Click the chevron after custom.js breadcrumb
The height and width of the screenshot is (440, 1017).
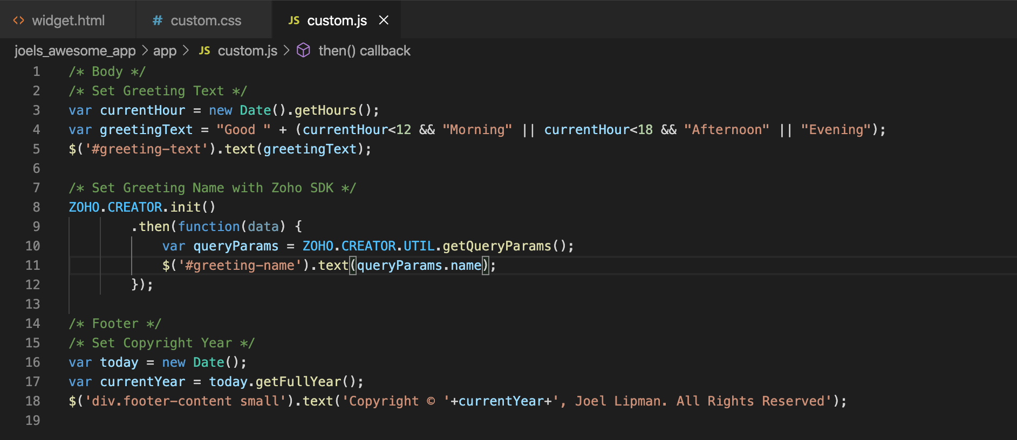point(286,51)
